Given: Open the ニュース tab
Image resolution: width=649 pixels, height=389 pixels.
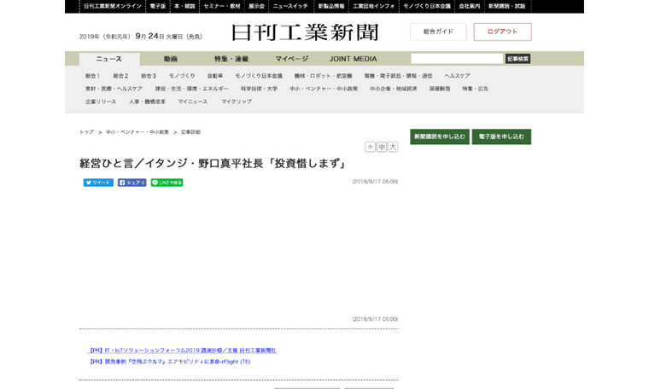Looking at the screenshot, I should click(x=108, y=59).
